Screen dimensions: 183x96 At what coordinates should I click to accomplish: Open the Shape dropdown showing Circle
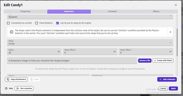point(90,43)
